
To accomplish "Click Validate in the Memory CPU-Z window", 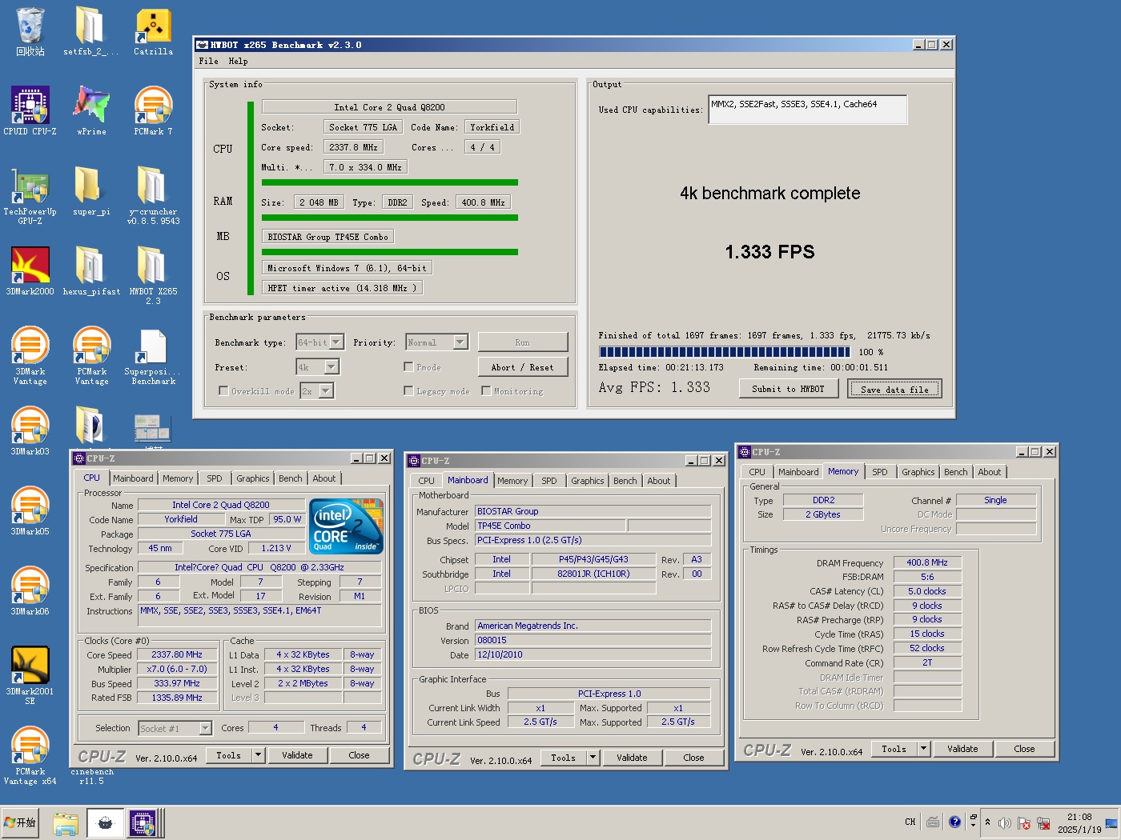I will pos(962,749).
